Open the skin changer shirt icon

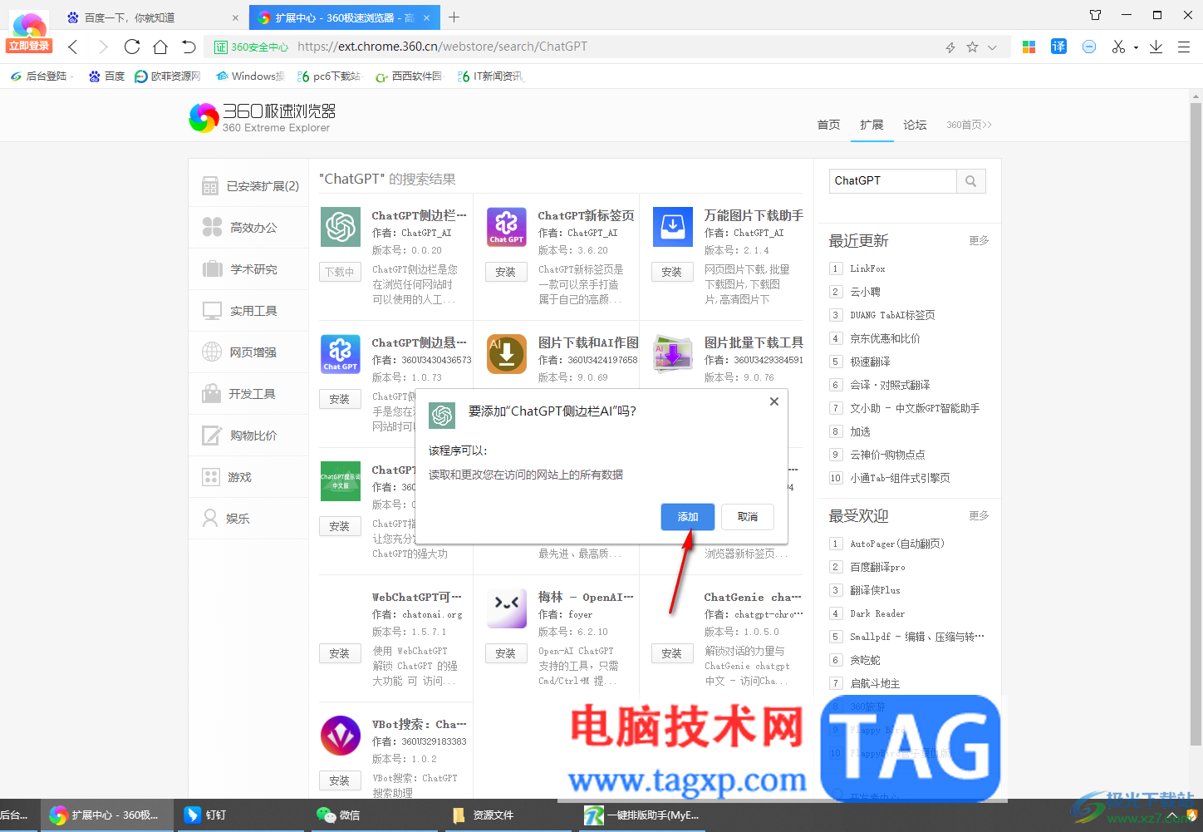tap(1096, 15)
